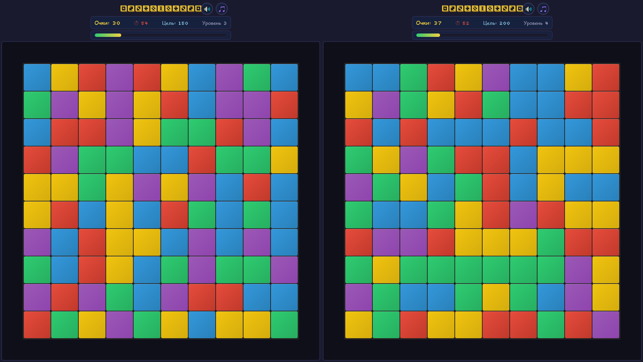Image resolution: width=643 pixels, height=362 pixels.
Task: Mute sound effects in left game
Action: [x=207, y=9]
